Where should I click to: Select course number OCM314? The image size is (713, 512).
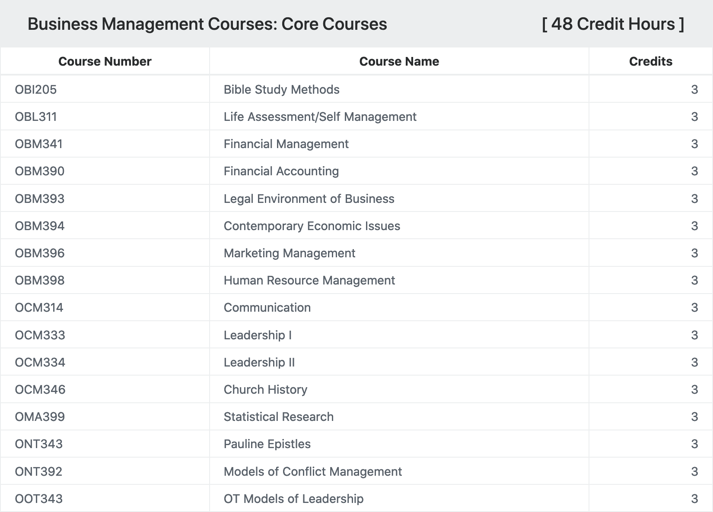(x=39, y=307)
